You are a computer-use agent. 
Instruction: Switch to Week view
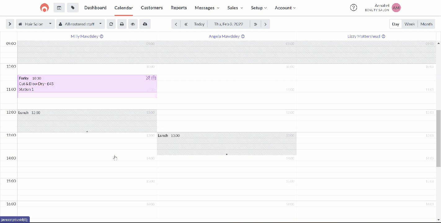(409, 24)
